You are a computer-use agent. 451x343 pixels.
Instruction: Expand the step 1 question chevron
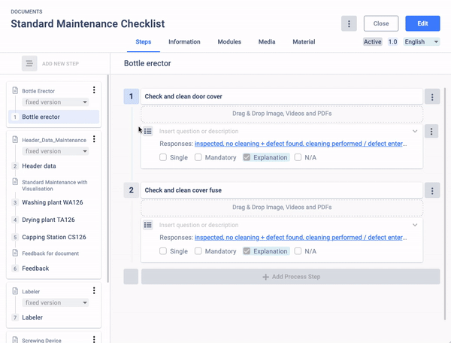click(415, 131)
